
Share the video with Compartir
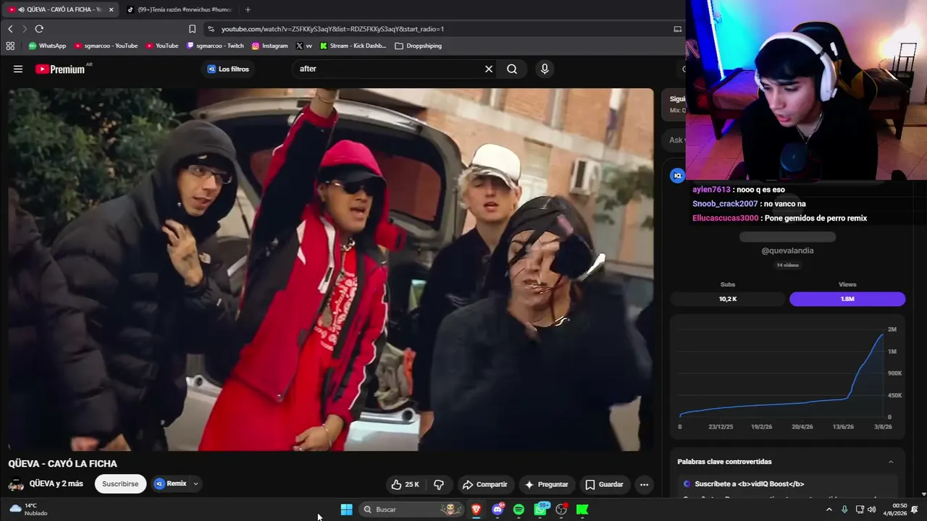(x=485, y=484)
